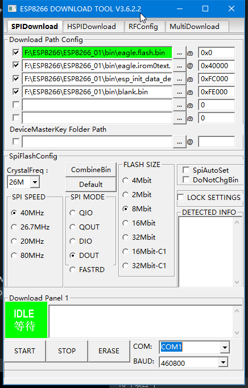
Task: Click the DETECTED INFO scrollbar up arrow
Action: (x=237, y=223)
